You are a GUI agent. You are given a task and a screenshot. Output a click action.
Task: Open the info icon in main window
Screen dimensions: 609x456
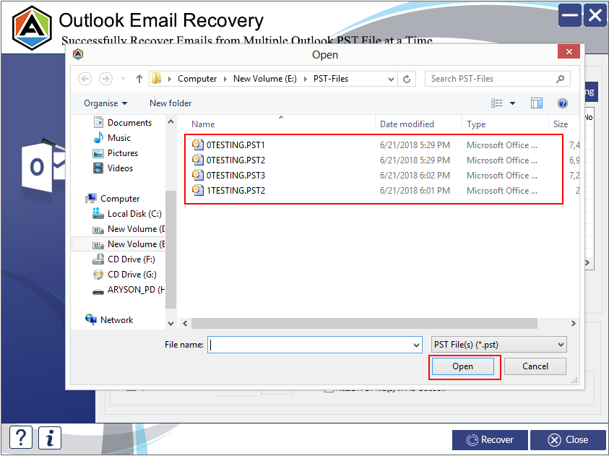50,437
